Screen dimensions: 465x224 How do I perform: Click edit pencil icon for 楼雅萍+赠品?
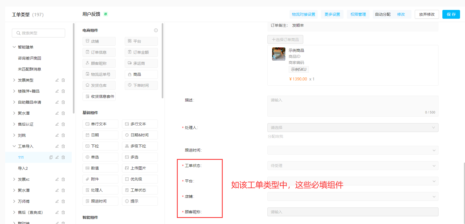tap(57, 91)
